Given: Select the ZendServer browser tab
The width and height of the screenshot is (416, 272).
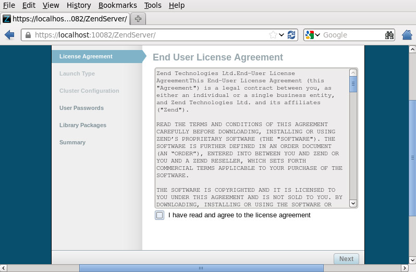Looking at the screenshot, I should click(65, 19).
